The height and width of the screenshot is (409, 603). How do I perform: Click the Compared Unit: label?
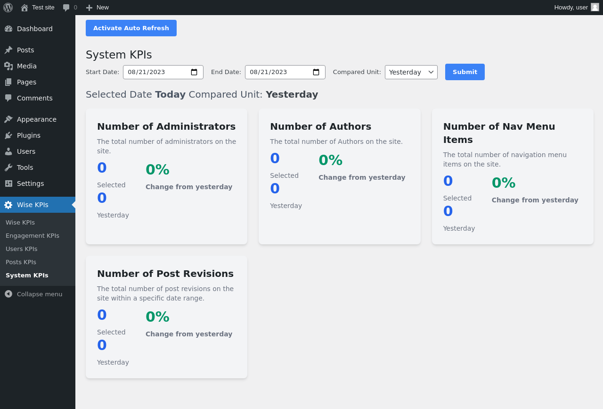point(357,72)
